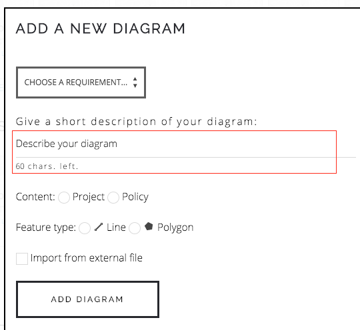The image size is (360, 330).
Task: Click the Give a short description label
Action: [136, 122]
